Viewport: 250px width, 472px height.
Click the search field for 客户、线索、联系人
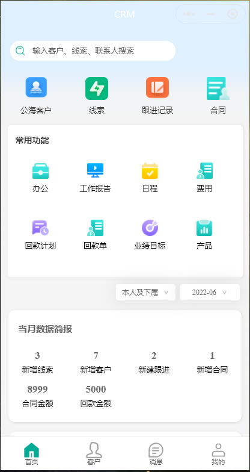93,51
